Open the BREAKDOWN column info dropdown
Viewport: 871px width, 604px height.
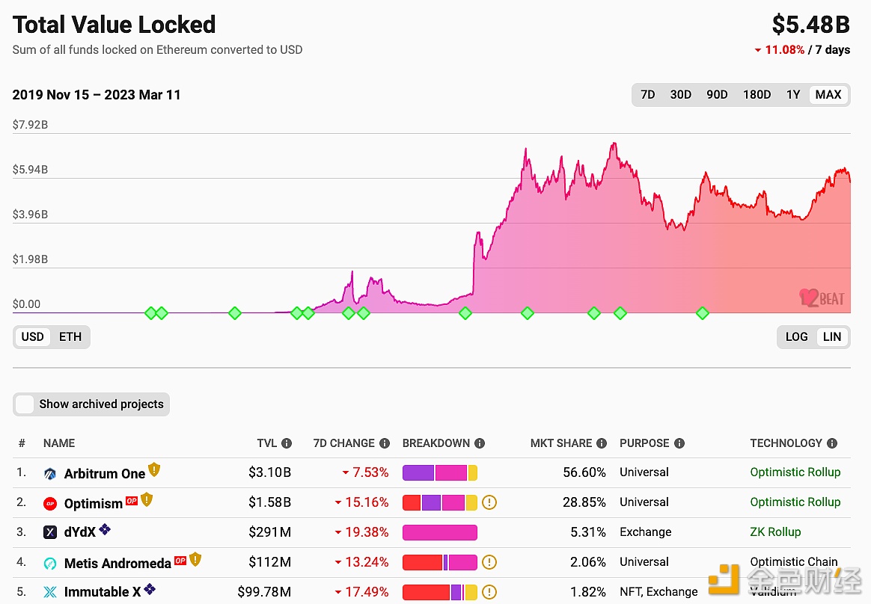click(x=480, y=443)
